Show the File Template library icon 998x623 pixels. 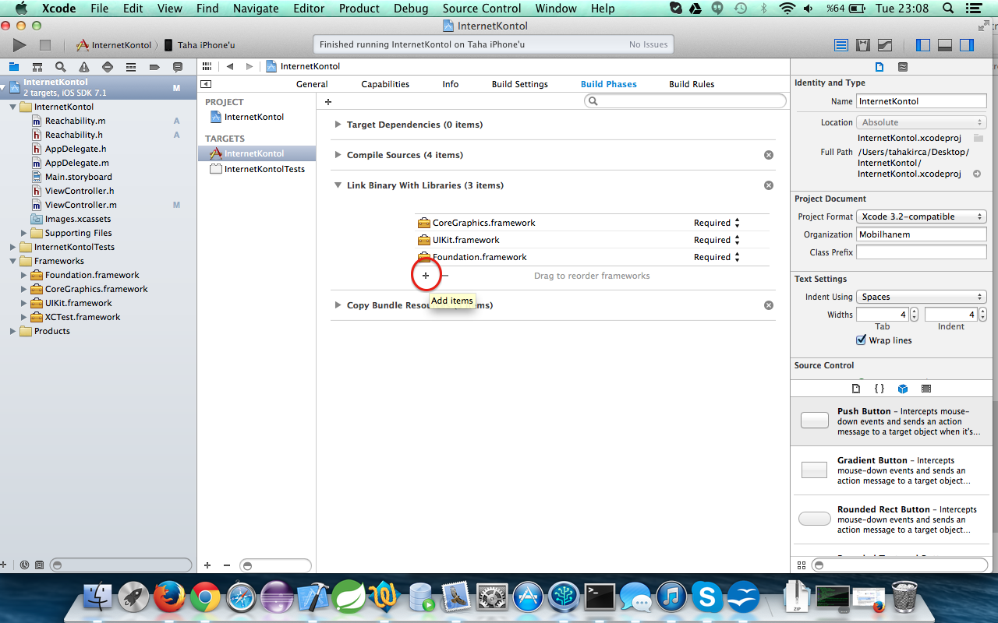tap(856, 389)
